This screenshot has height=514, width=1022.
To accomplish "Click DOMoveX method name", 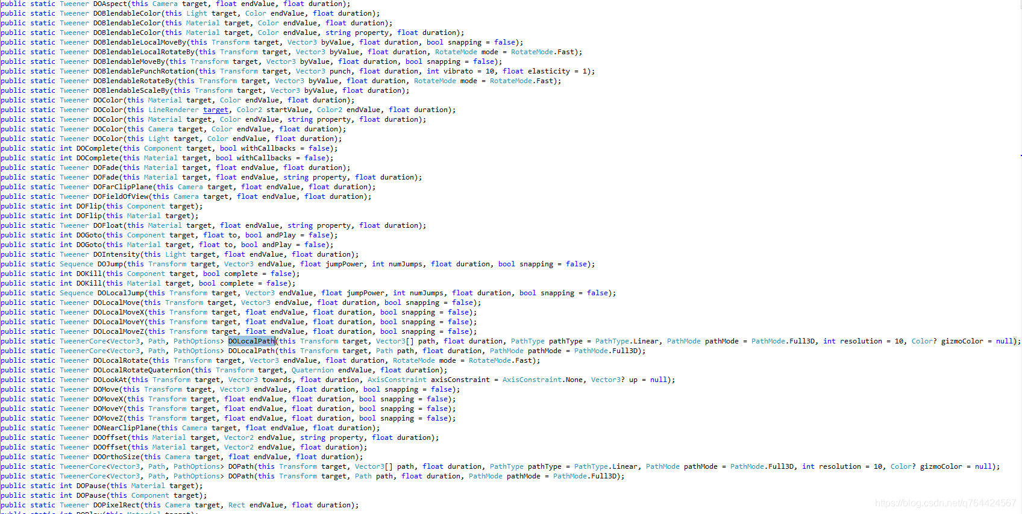I will pos(108,399).
